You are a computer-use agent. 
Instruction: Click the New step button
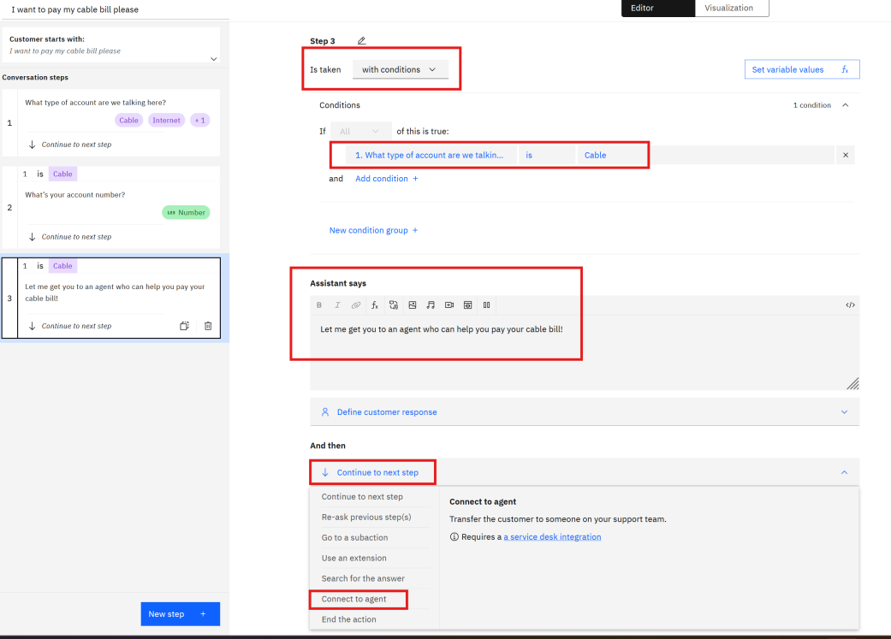pyautogui.click(x=180, y=614)
